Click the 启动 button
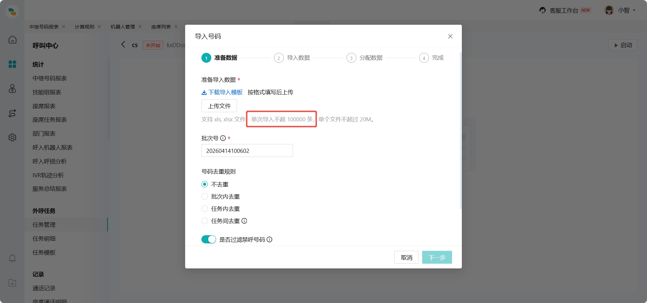This screenshot has height=303, width=647. pyautogui.click(x=623, y=45)
